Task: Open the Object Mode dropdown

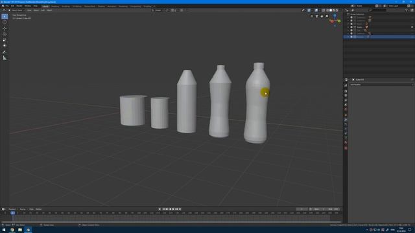Action: point(16,10)
